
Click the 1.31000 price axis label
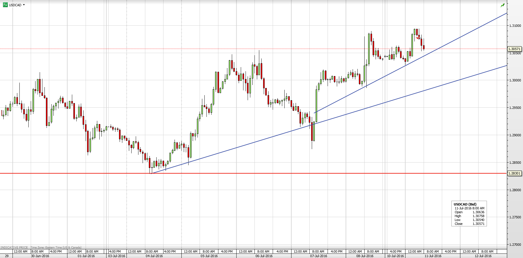click(x=515, y=26)
